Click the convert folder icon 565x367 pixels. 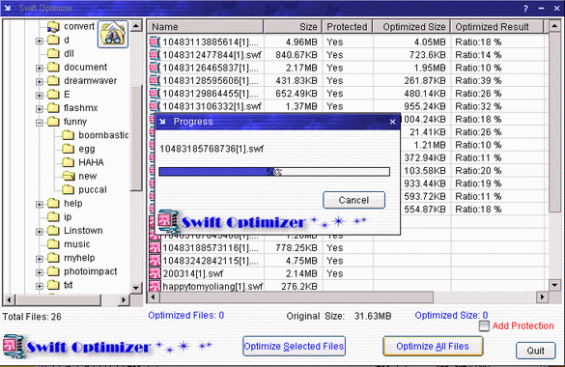coord(53,26)
